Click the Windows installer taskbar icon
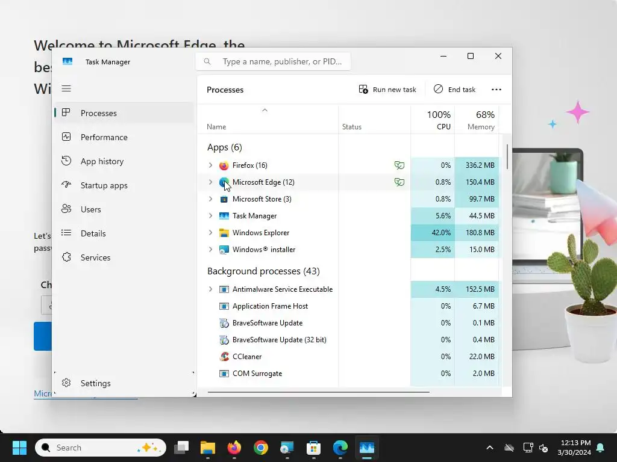Viewport: 617px width, 462px height. coord(287,448)
